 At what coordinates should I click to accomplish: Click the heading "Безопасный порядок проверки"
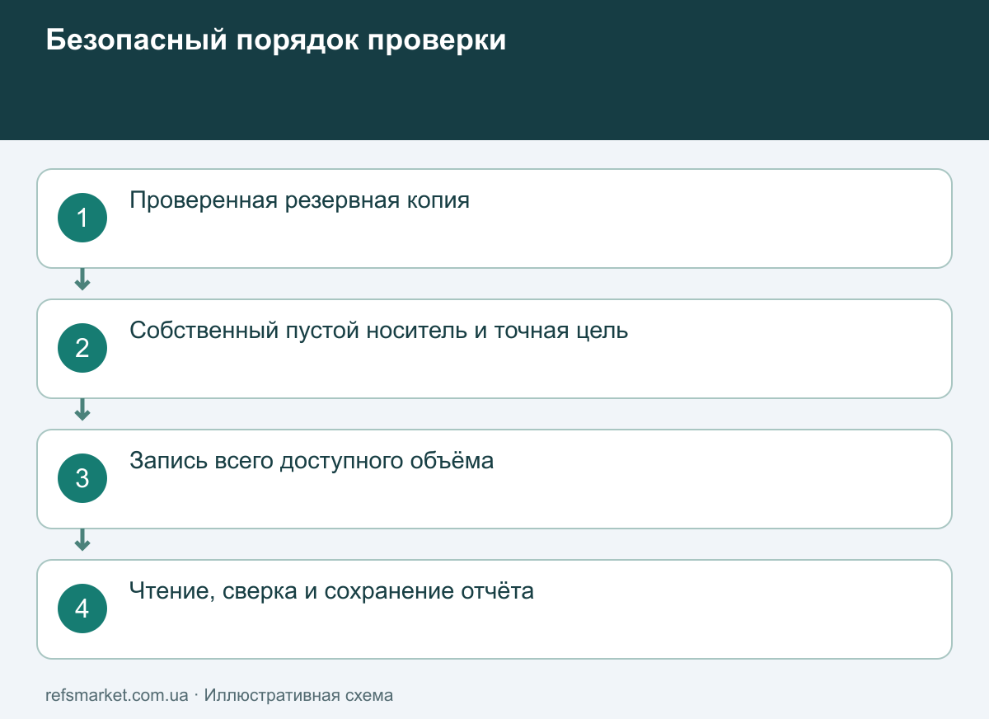[x=276, y=40]
